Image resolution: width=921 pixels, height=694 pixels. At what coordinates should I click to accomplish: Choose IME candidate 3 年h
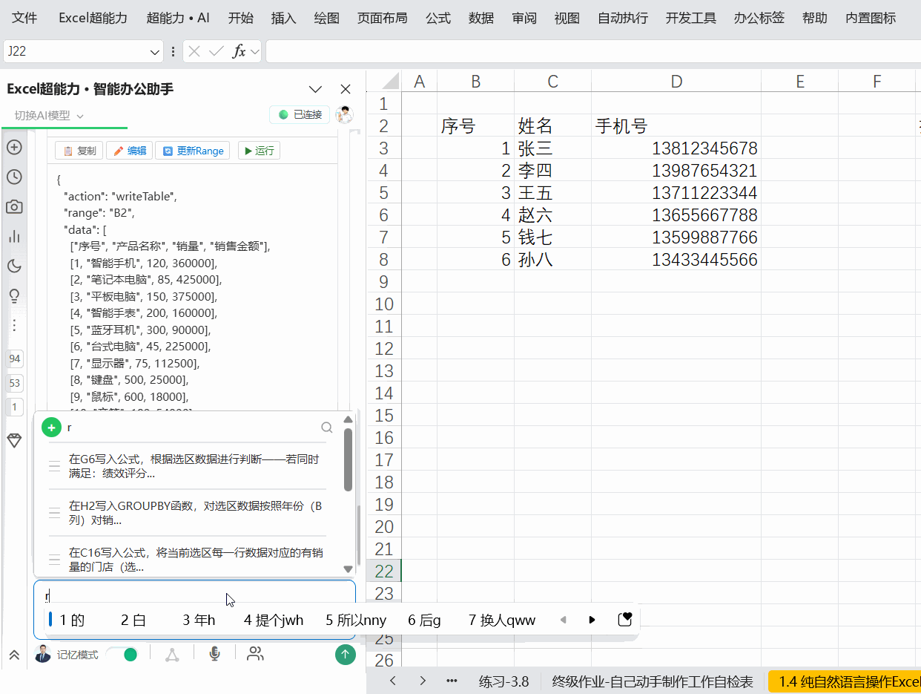tap(199, 620)
